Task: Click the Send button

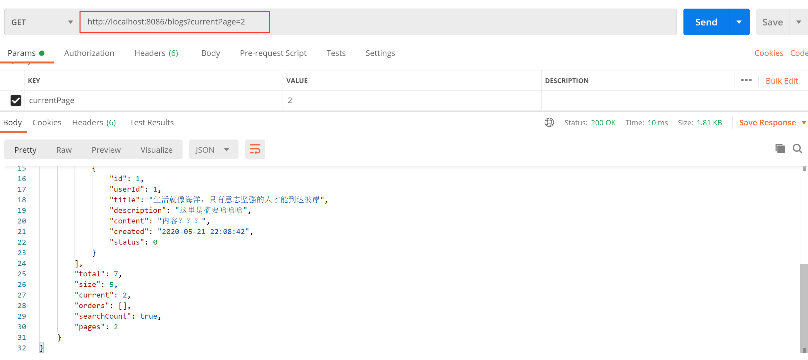Action: (707, 21)
